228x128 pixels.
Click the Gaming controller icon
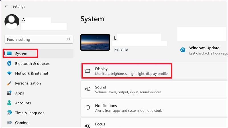9,123
